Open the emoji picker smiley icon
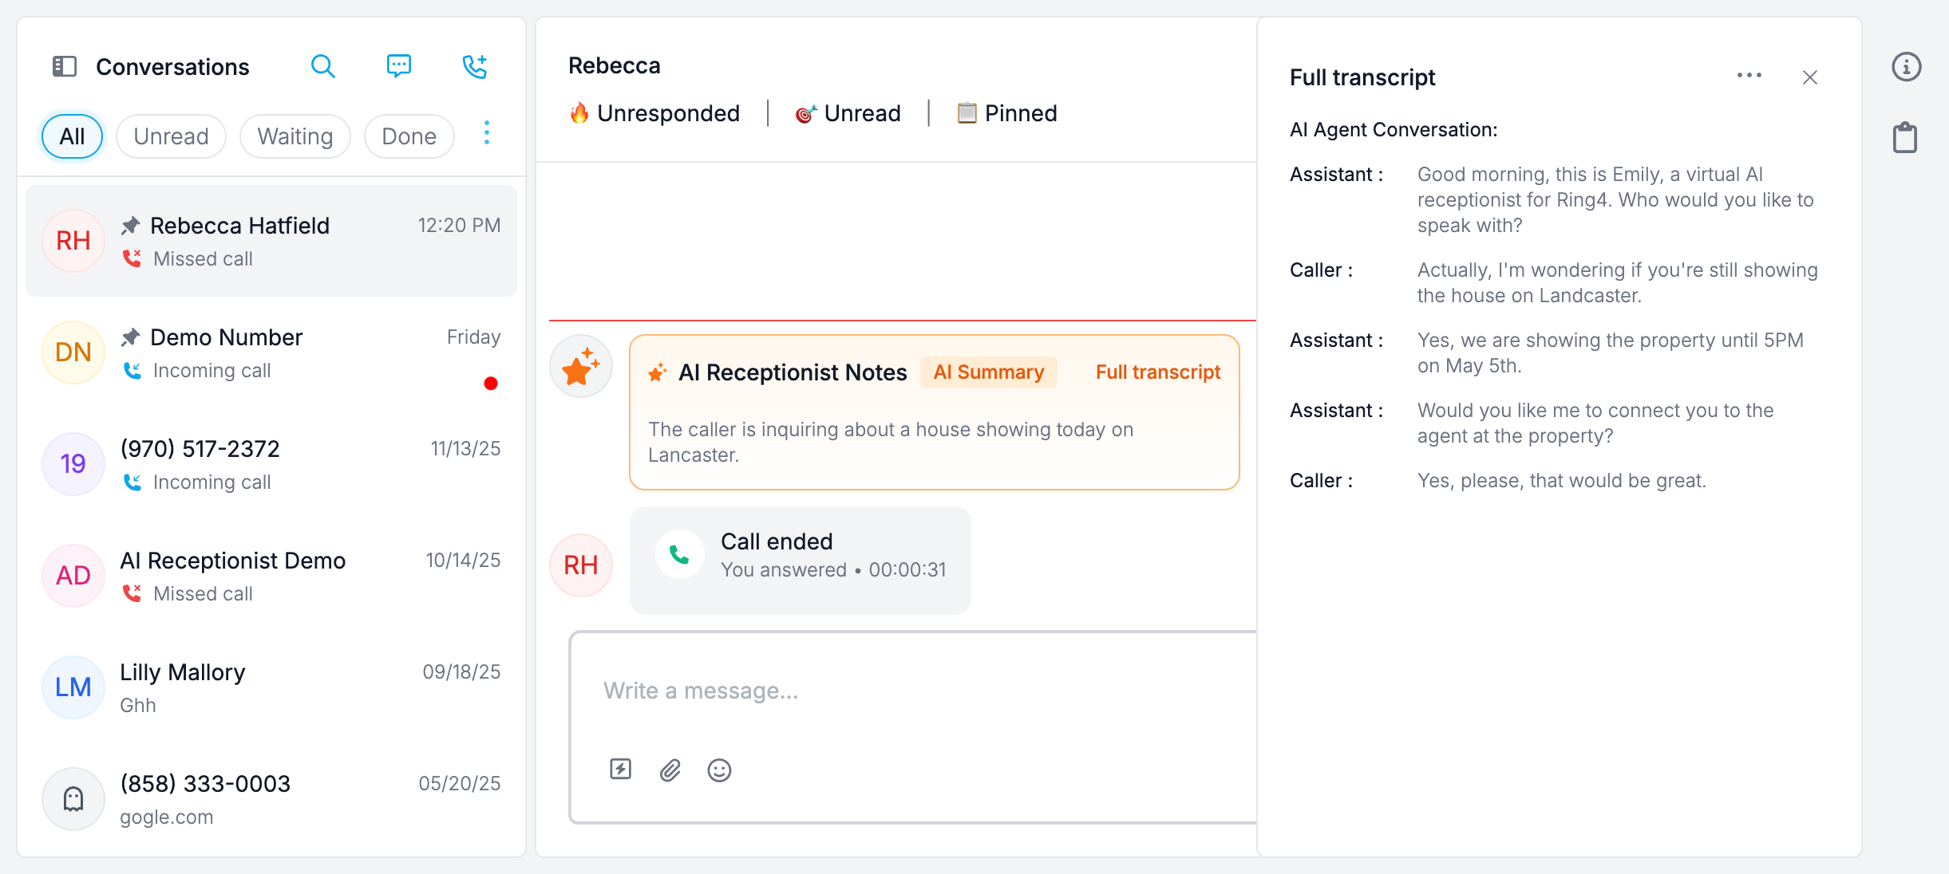Viewport: 1949px width, 874px height. click(x=719, y=770)
